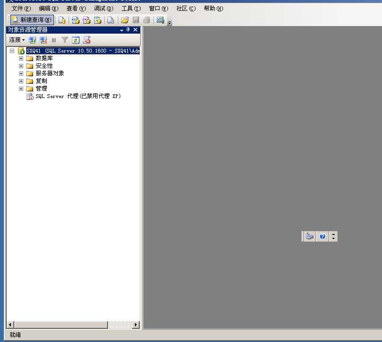Click the 服务器对象 folder icon
The width and height of the screenshot is (382, 342).
[x=29, y=73]
